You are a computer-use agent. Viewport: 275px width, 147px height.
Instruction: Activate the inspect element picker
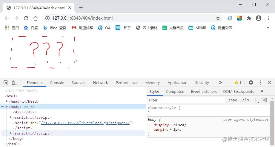point(6,82)
